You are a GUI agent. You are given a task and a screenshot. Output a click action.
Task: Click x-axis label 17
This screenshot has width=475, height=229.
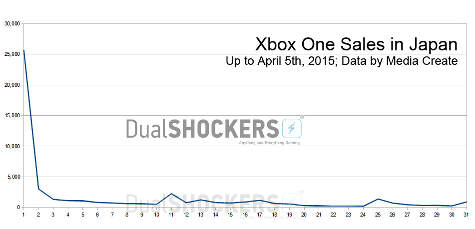260,214
